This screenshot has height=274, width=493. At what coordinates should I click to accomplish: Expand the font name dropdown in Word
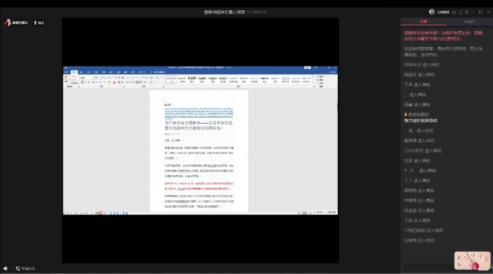(x=92, y=77)
